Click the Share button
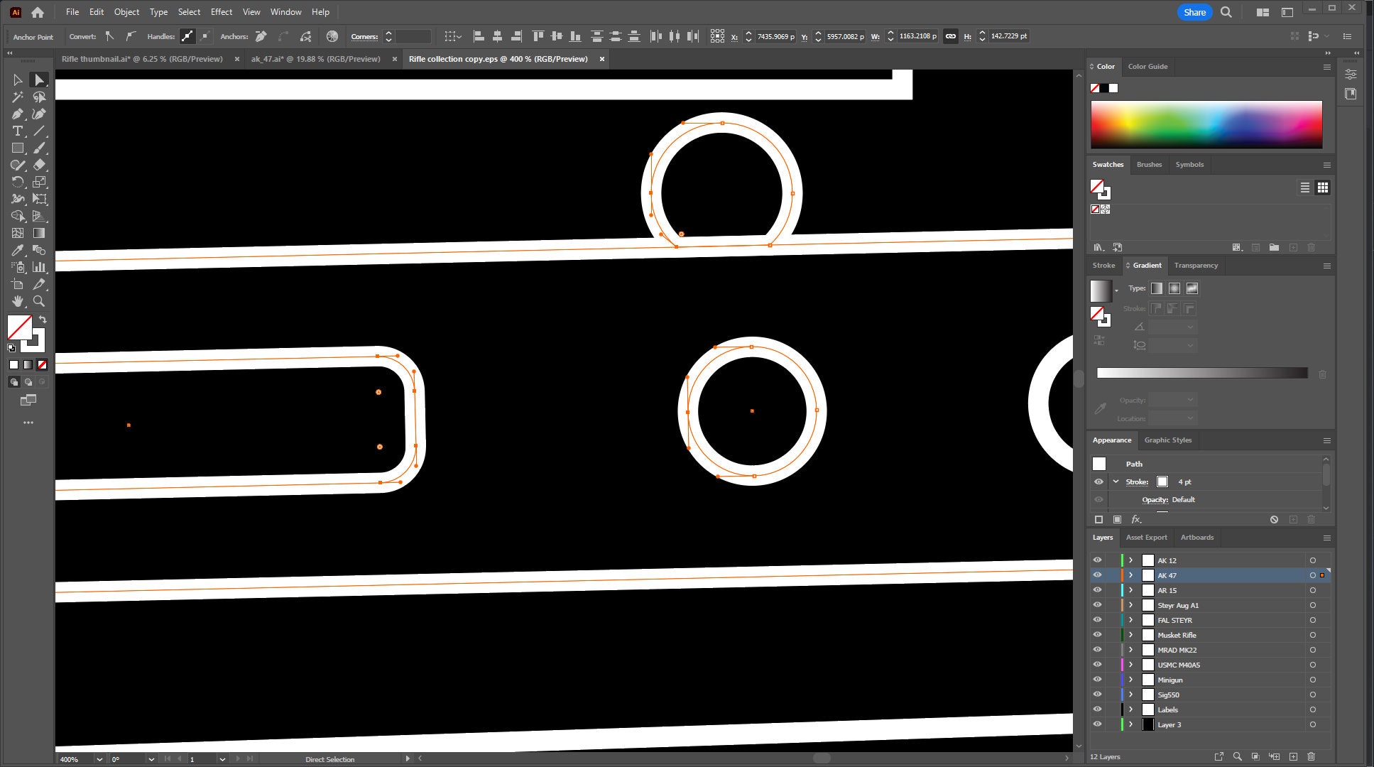This screenshot has height=767, width=1374. pyautogui.click(x=1194, y=12)
